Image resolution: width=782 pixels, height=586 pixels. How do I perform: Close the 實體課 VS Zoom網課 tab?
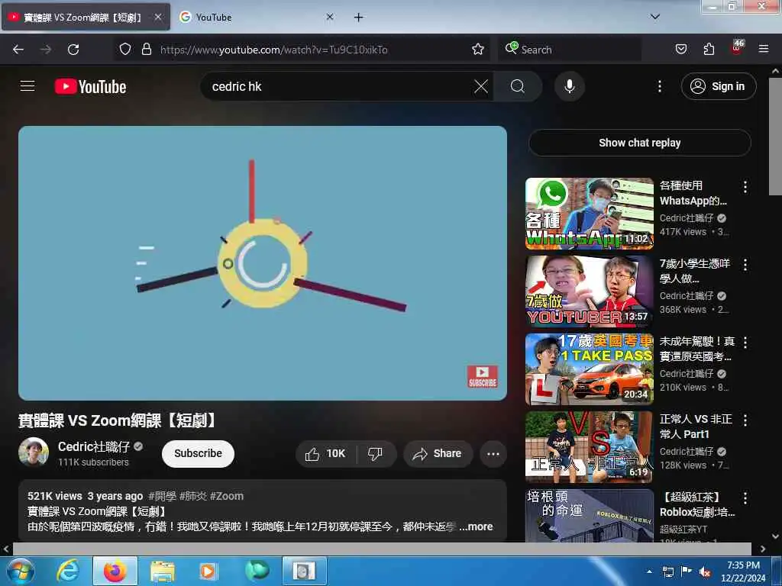pyautogui.click(x=157, y=18)
